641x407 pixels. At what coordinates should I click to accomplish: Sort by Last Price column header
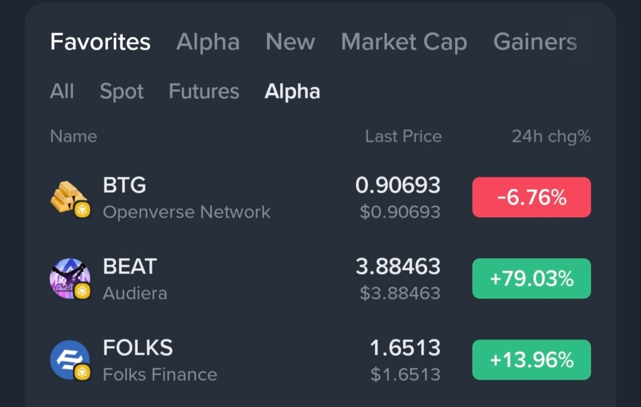point(403,136)
